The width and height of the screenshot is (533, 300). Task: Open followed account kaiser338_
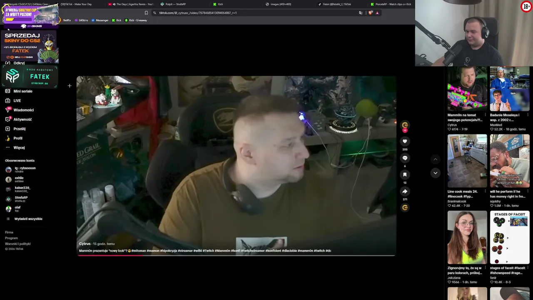pos(18,189)
